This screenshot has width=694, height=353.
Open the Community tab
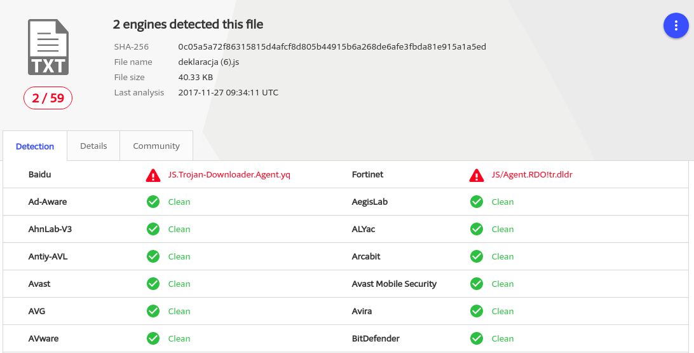(x=156, y=146)
